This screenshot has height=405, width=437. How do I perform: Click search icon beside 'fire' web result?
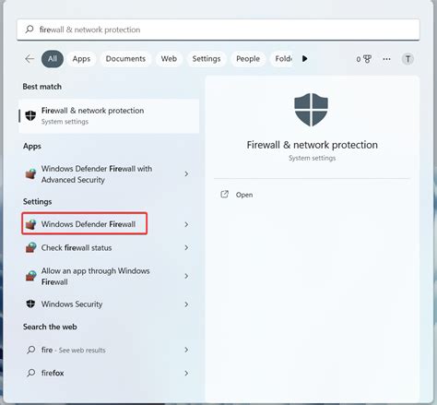[x=31, y=350]
